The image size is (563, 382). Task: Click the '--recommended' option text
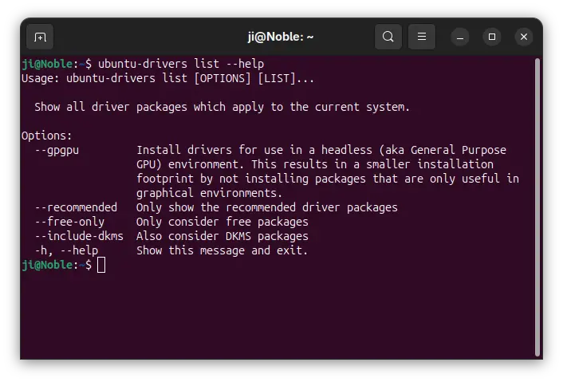coord(76,207)
